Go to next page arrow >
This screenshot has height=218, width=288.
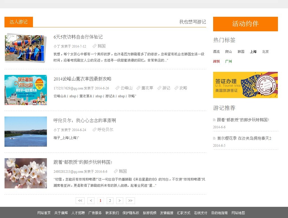pyautogui.click(x=120, y=201)
